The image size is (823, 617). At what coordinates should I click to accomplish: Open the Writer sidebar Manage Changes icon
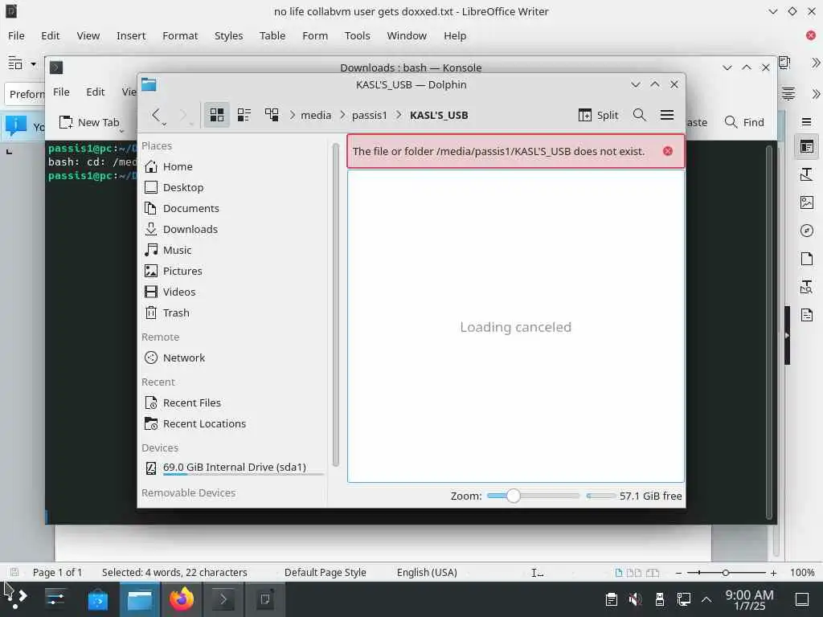coord(807,315)
